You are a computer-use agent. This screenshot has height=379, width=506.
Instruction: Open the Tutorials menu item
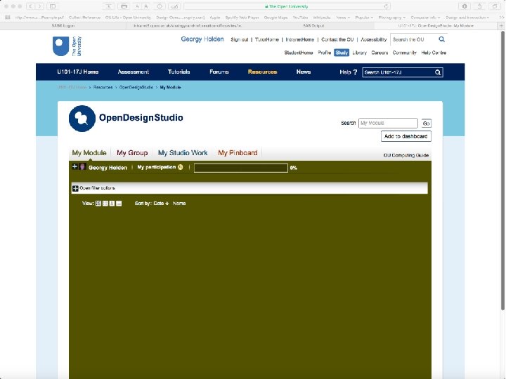point(179,72)
